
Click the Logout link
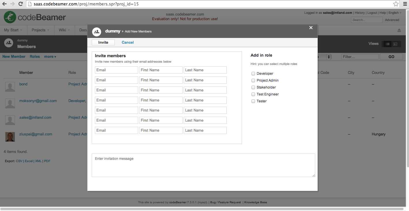pyautogui.click(x=372, y=13)
